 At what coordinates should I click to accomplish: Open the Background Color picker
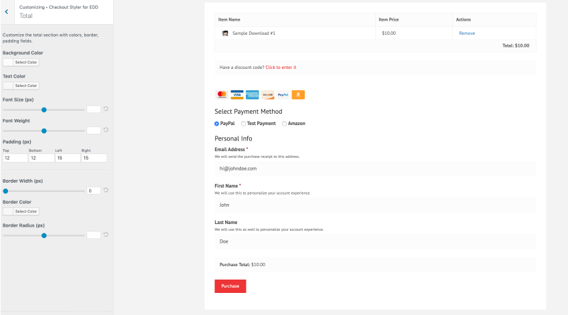(x=21, y=62)
